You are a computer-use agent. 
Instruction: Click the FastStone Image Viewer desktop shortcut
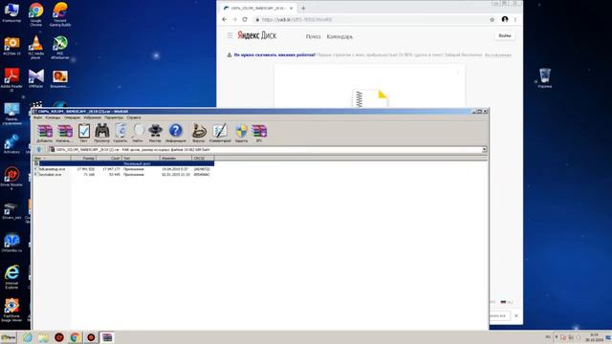(x=11, y=310)
